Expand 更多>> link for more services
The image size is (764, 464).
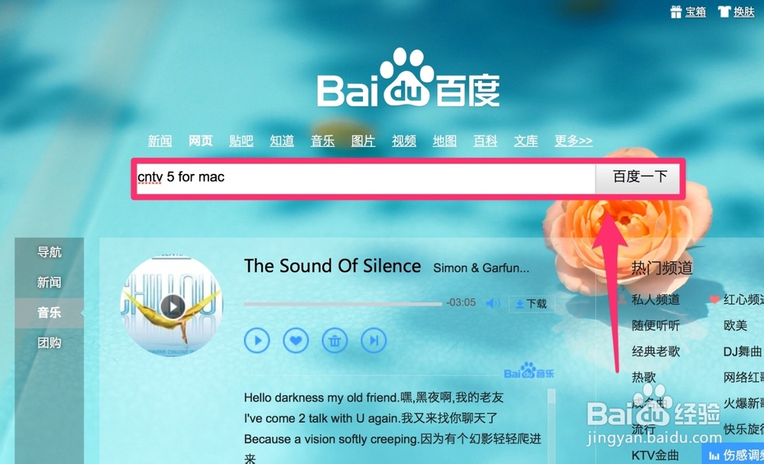574,140
